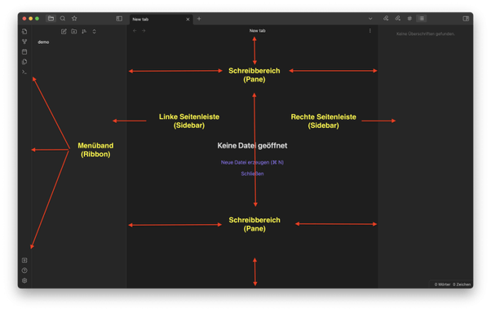The image size is (491, 312).
Task: Open the more options (three dots) menu
Action: (370, 31)
